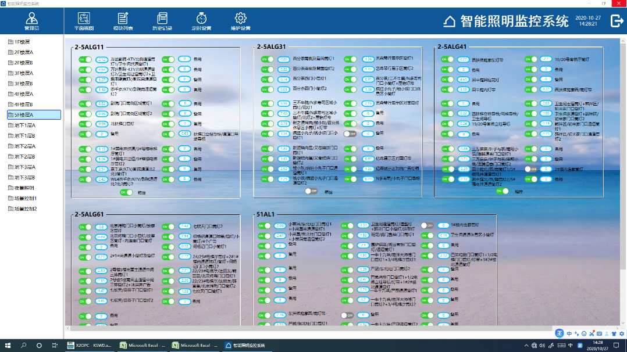Open Task View from the taskbar
The image size is (627, 352).
click(x=55, y=345)
